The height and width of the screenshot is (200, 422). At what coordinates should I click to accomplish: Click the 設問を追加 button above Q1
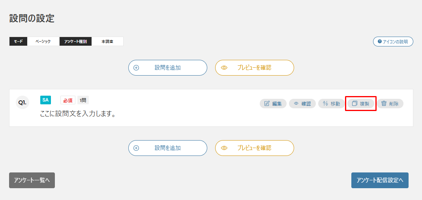[167, 68]
